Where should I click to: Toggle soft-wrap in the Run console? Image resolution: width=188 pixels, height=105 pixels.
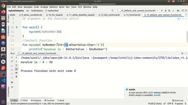16,65
